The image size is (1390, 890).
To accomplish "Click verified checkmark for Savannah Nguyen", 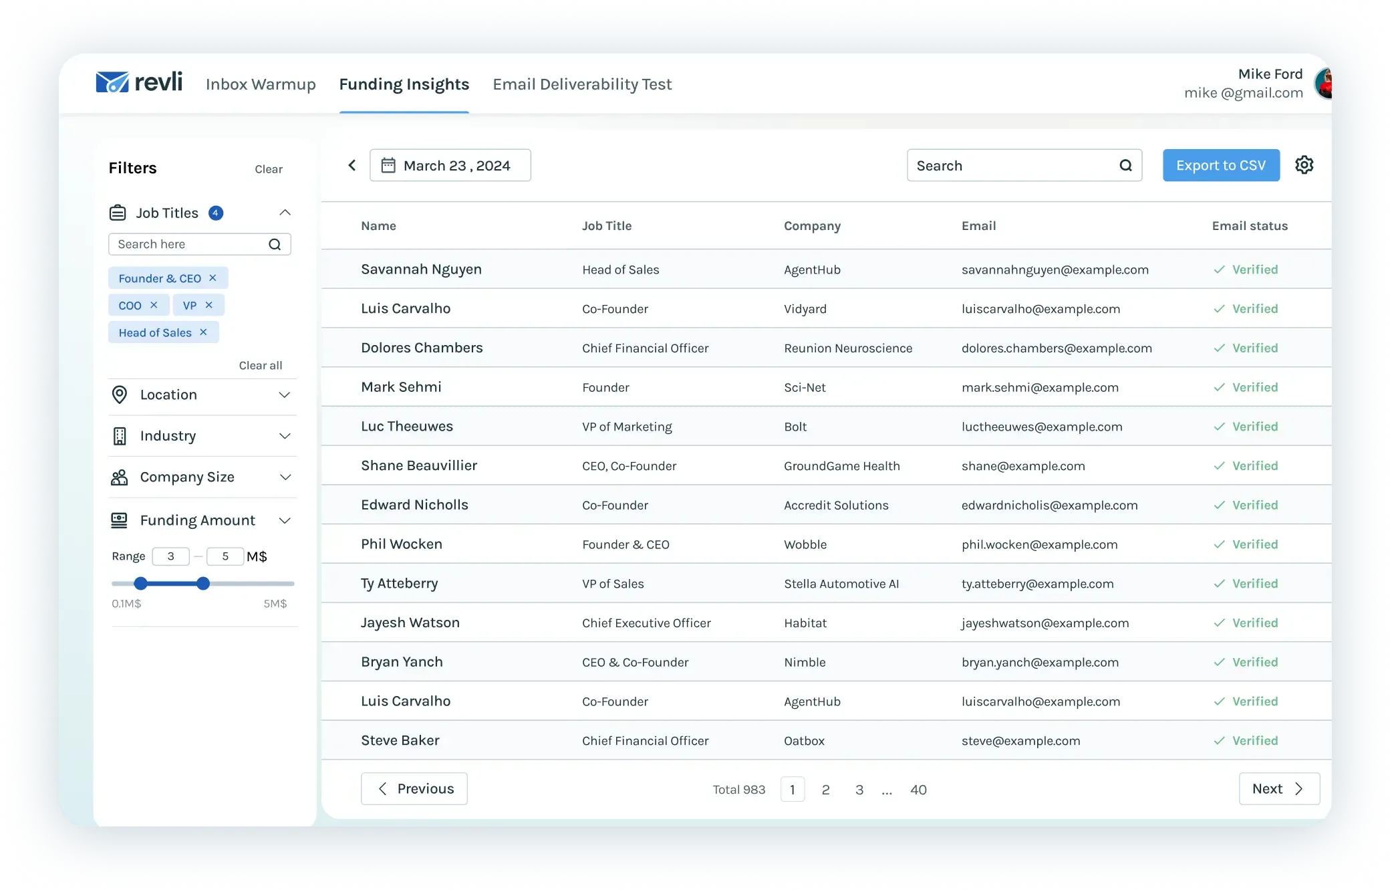I will point(1220,269).
